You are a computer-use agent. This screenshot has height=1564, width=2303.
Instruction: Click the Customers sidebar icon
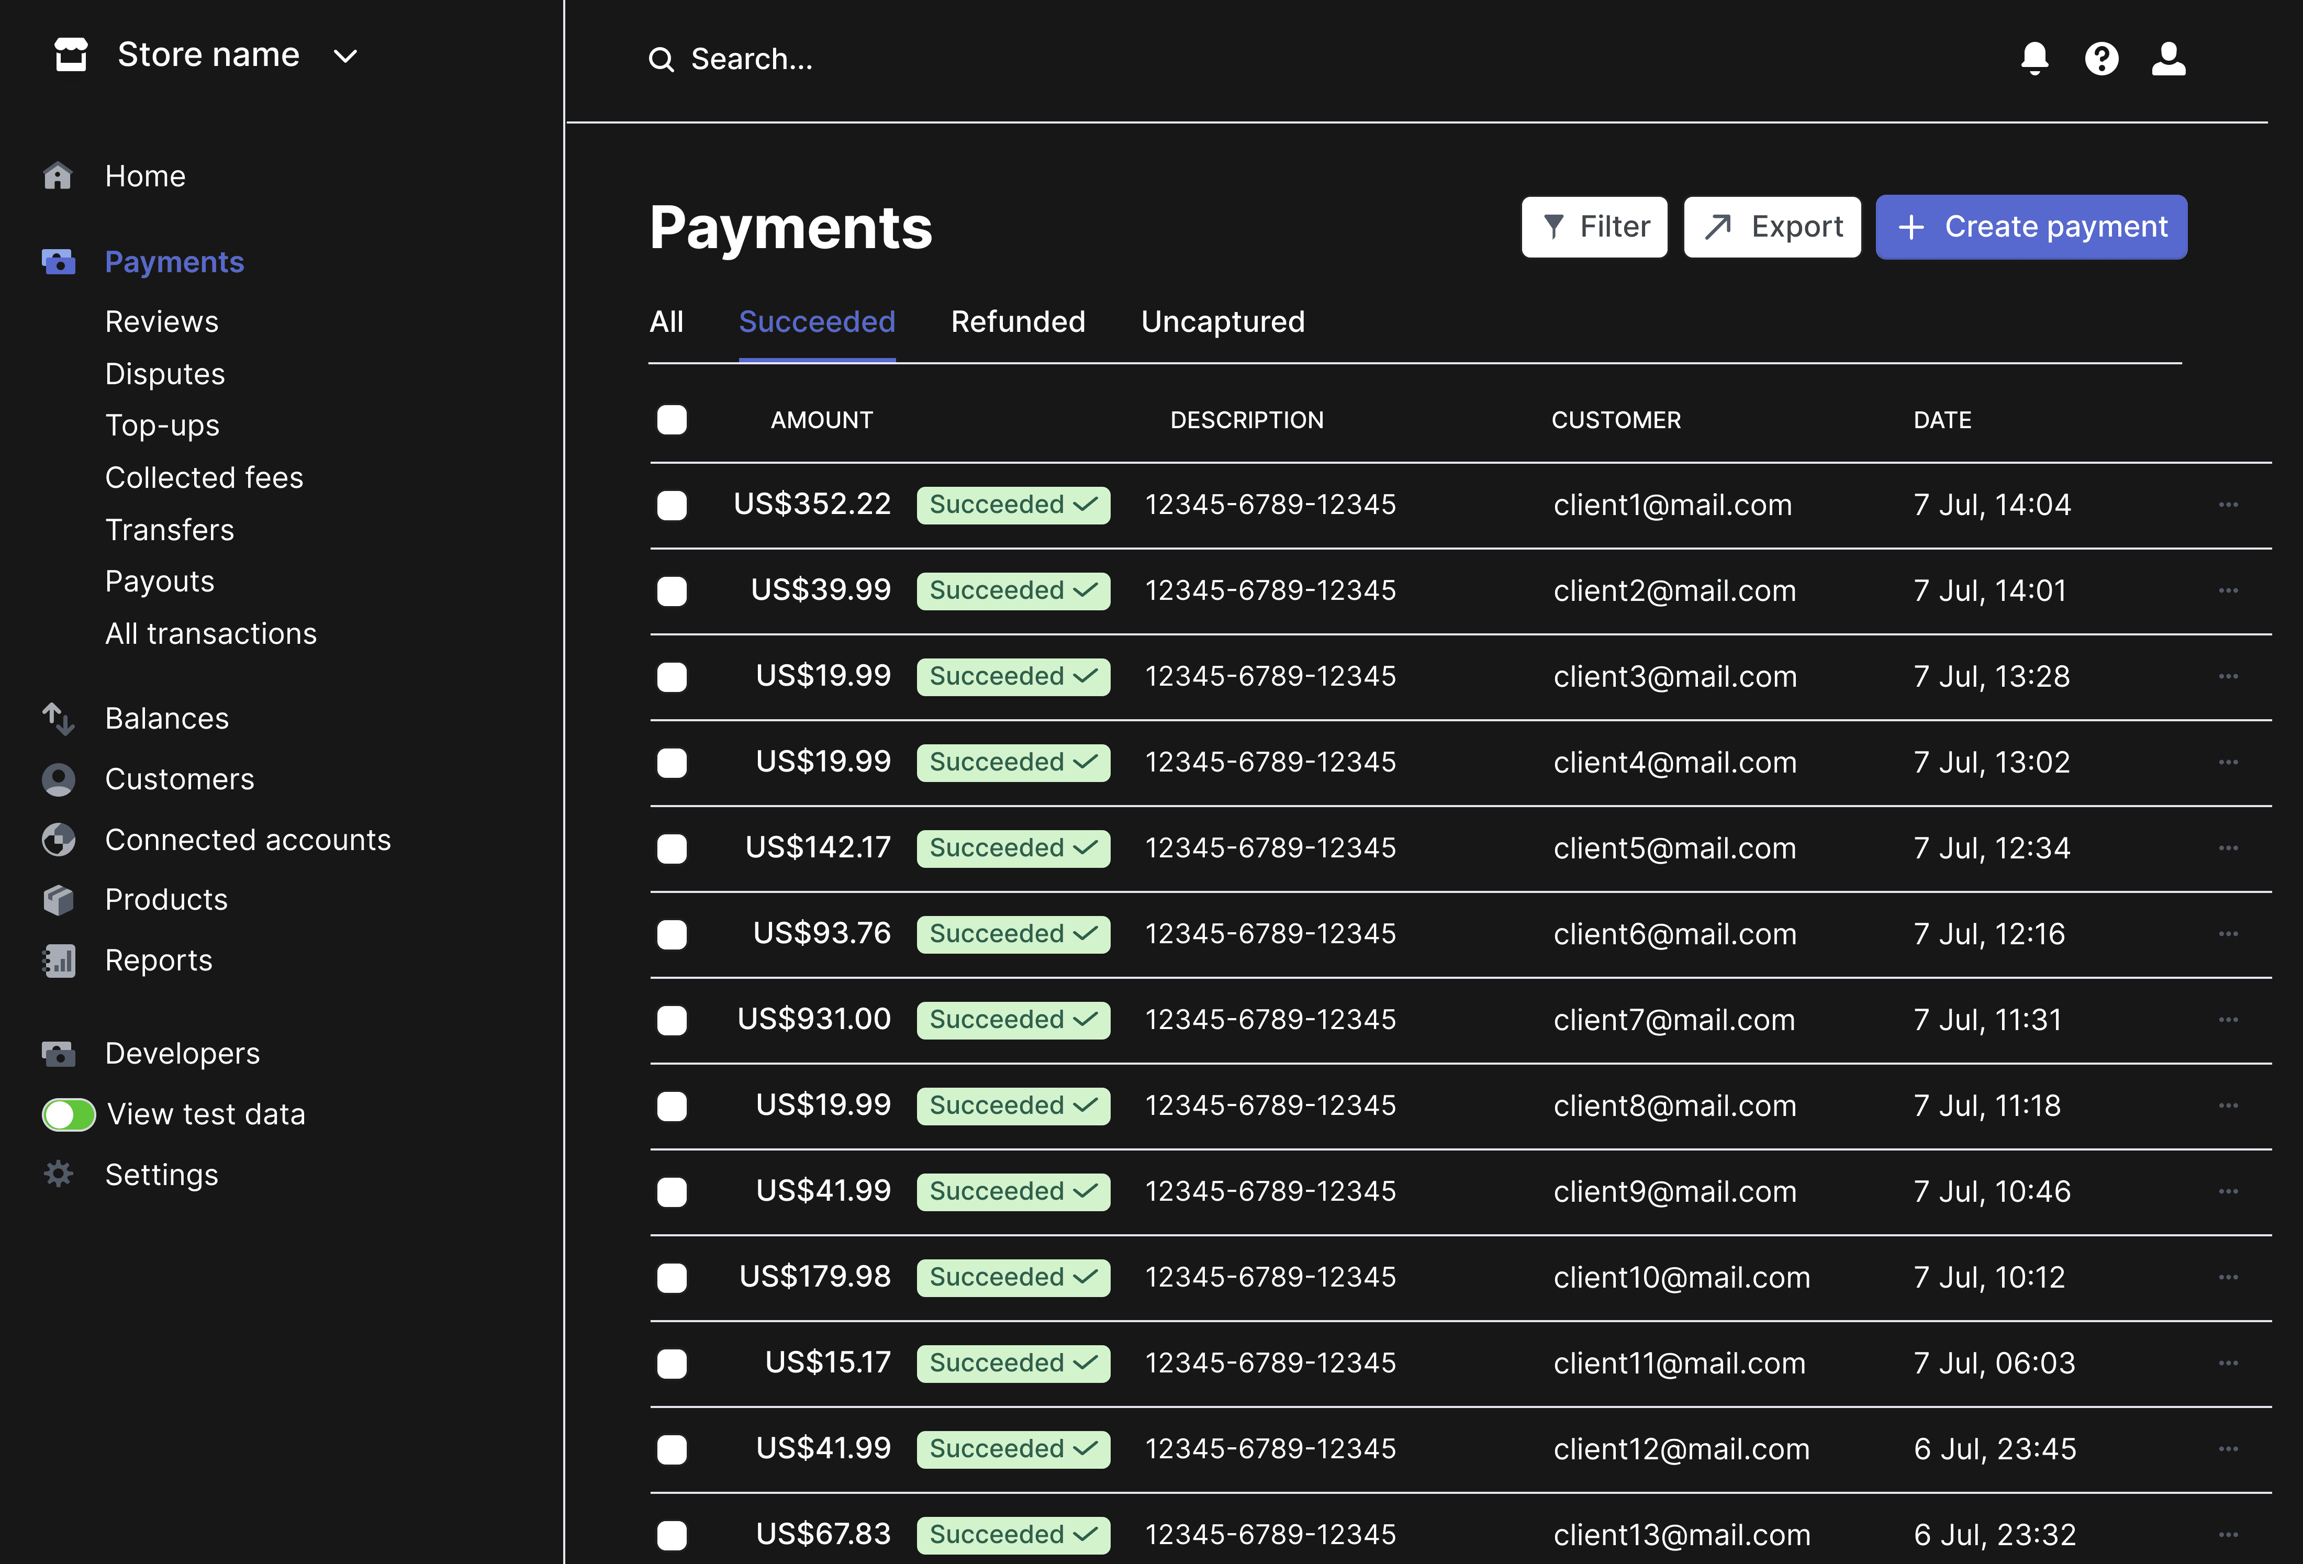[x=59, y=779]
